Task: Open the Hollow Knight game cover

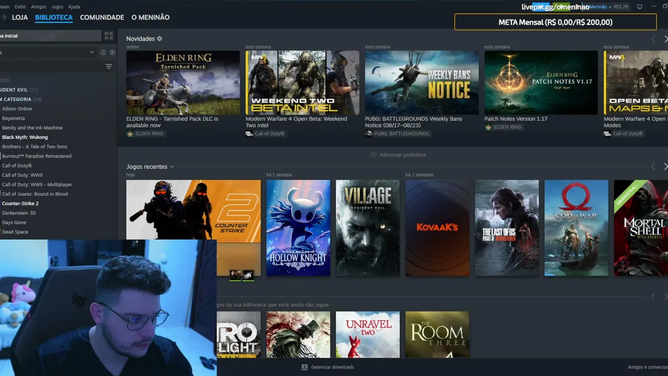Action: tap(299, 228)
